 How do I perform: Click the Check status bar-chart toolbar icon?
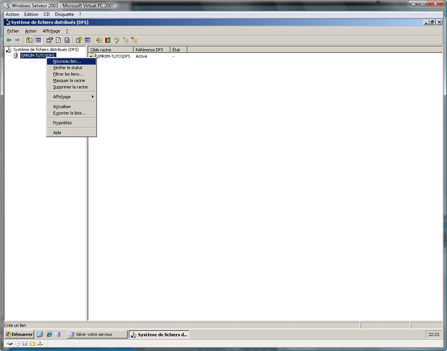[x=108, y=40]
